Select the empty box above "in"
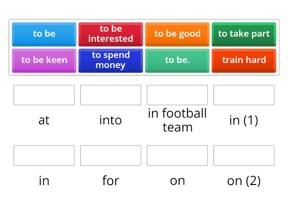The width and height of the screenshot is (288, 216). [x=44, y=156]
